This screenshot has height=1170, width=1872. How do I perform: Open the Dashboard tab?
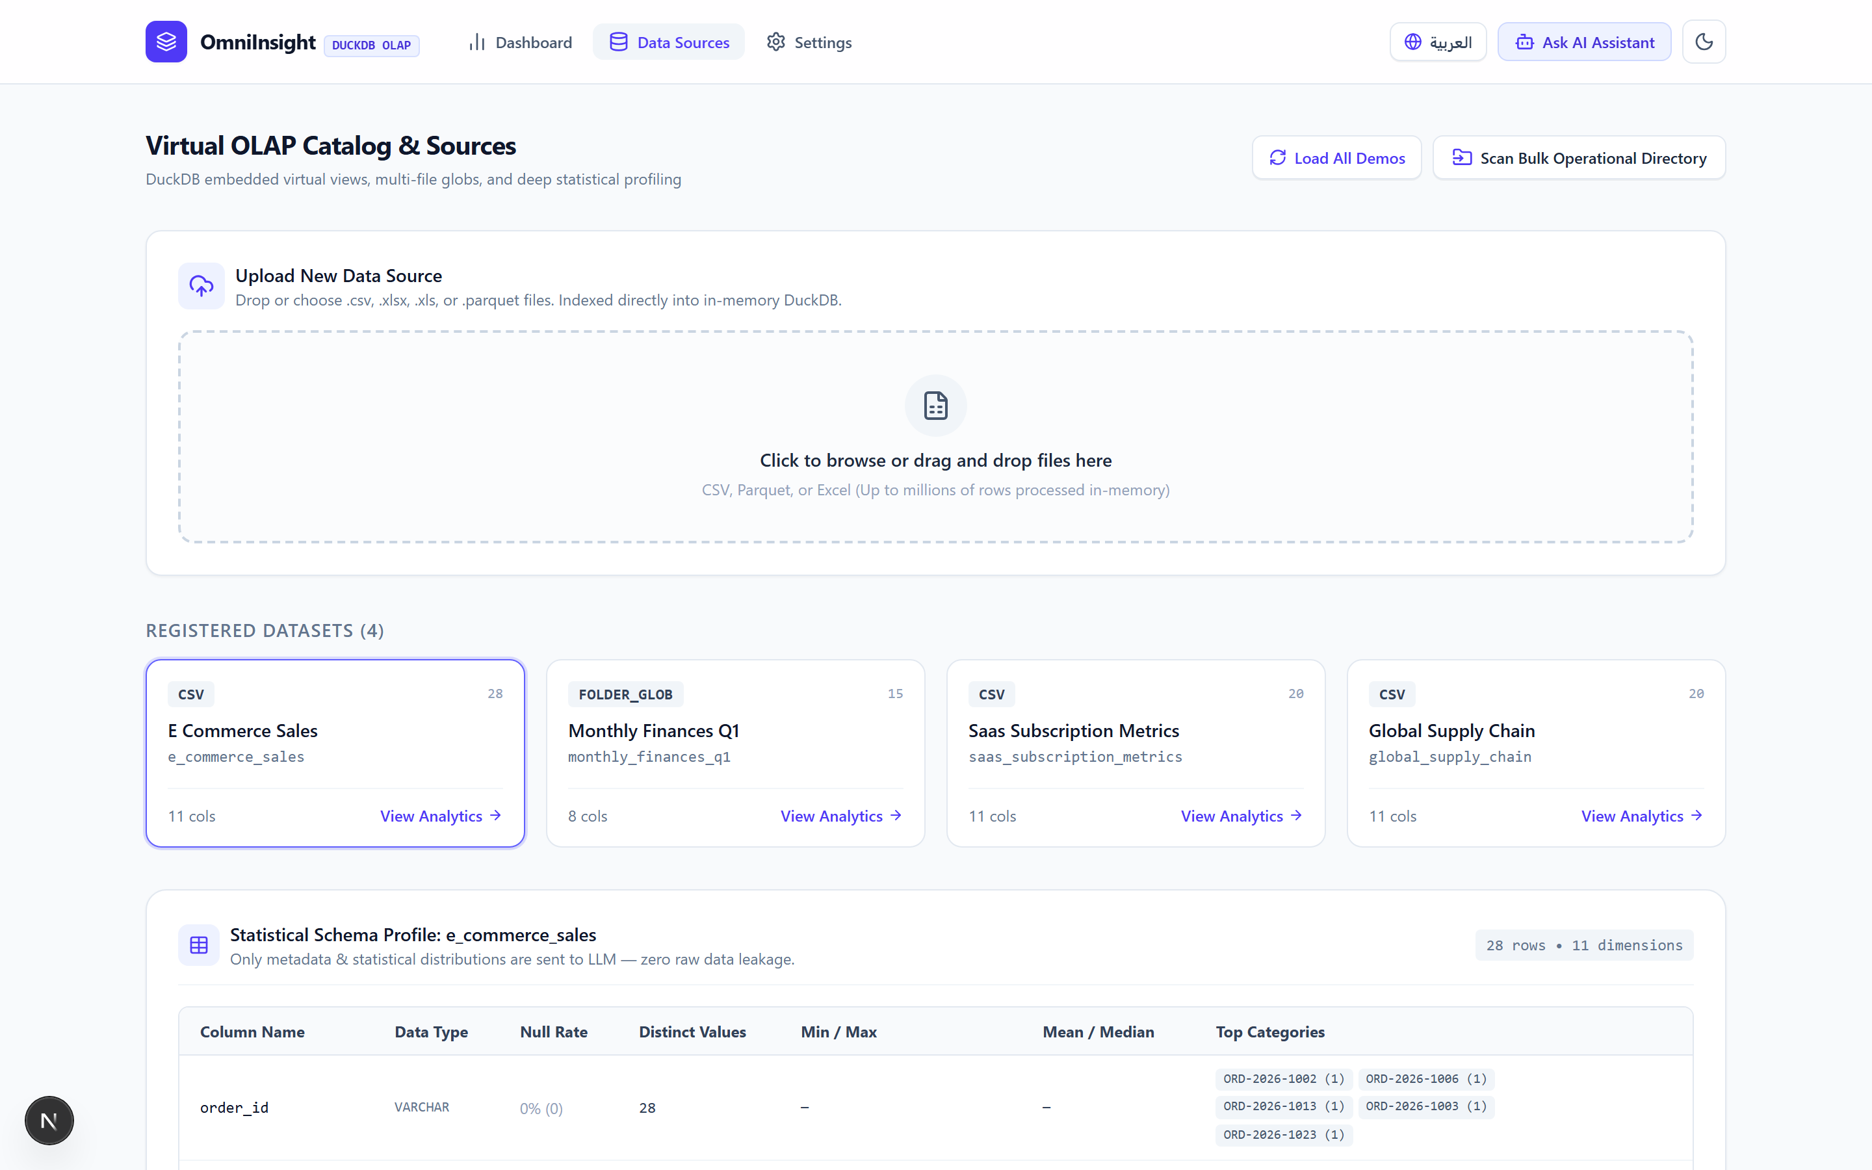coord(521,42)
